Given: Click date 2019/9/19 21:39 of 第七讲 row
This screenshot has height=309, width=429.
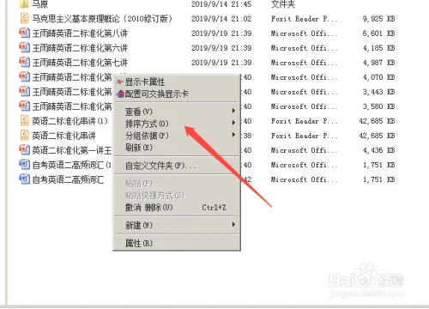Looking at the screenshot, I should 221,63.
